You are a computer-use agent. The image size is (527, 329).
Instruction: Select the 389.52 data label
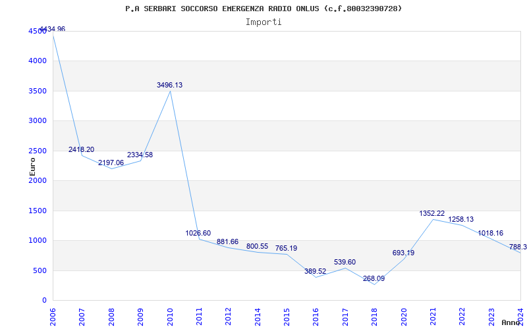pyautogui.click(x=316, y=271)
